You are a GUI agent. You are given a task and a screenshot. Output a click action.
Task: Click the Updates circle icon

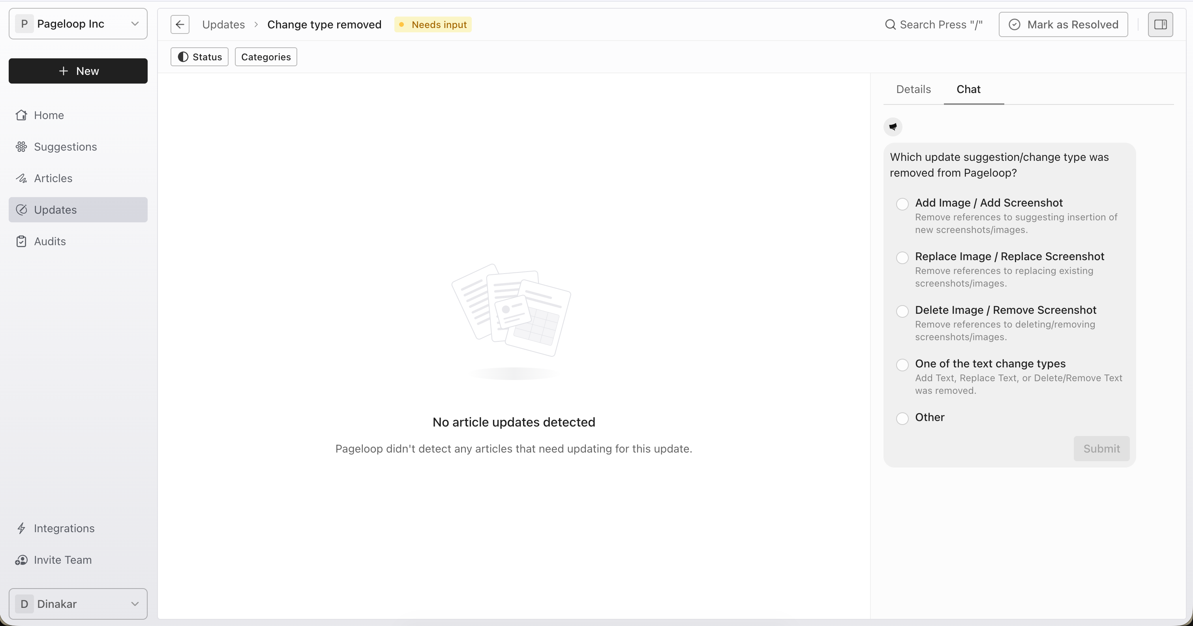click(x=21, y=210)
